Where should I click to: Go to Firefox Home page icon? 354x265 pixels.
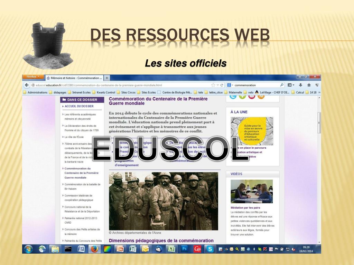[309, 85]
